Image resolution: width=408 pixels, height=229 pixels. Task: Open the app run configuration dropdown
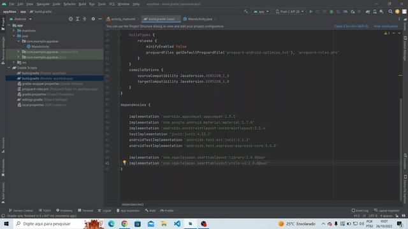(x=261, y=11)
